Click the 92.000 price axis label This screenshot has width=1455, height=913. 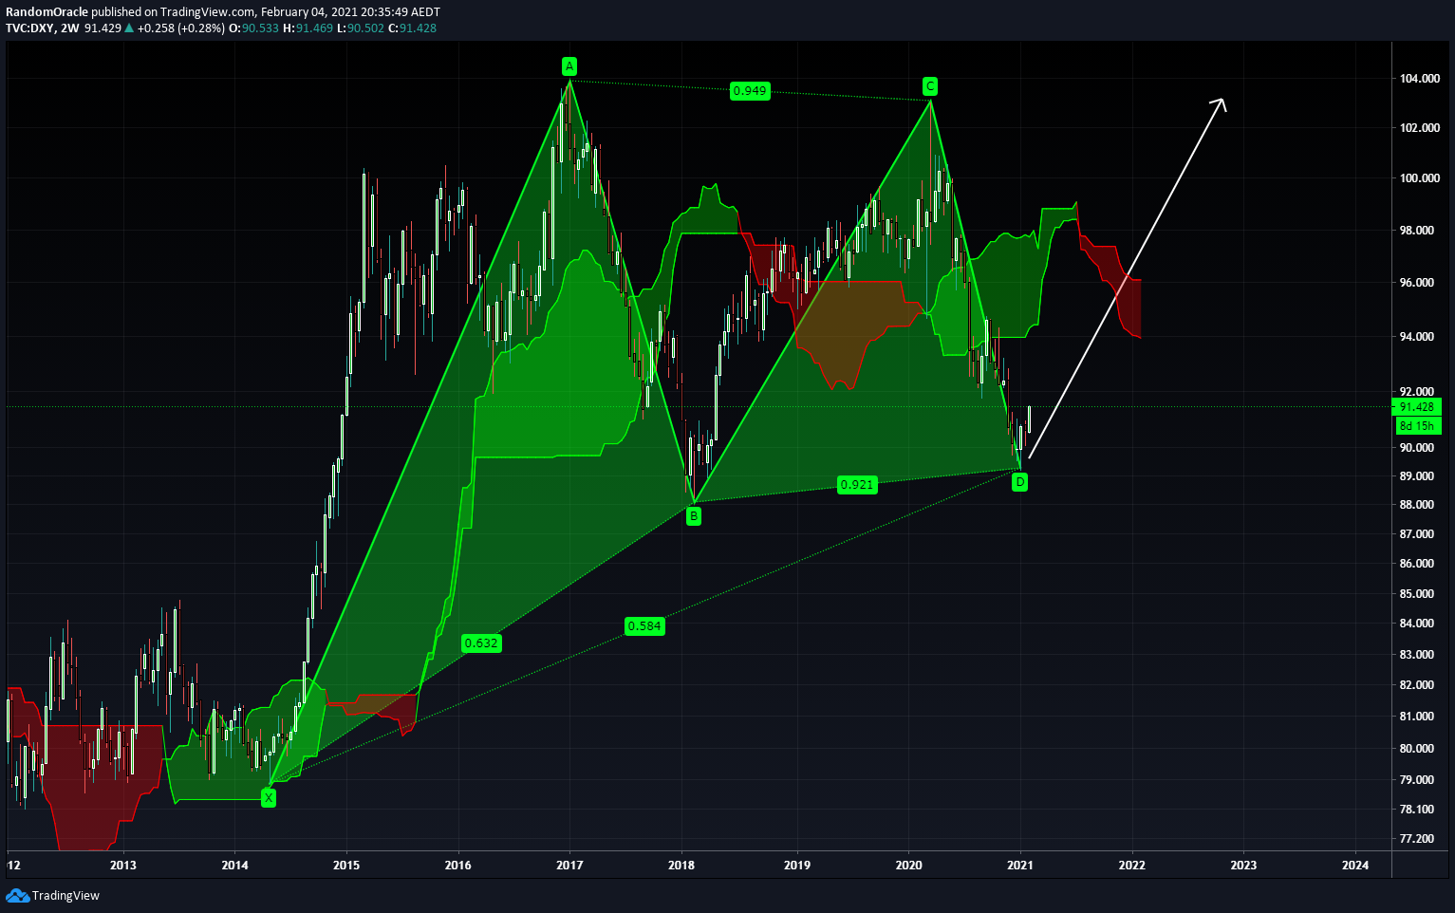coord(1419,392)
